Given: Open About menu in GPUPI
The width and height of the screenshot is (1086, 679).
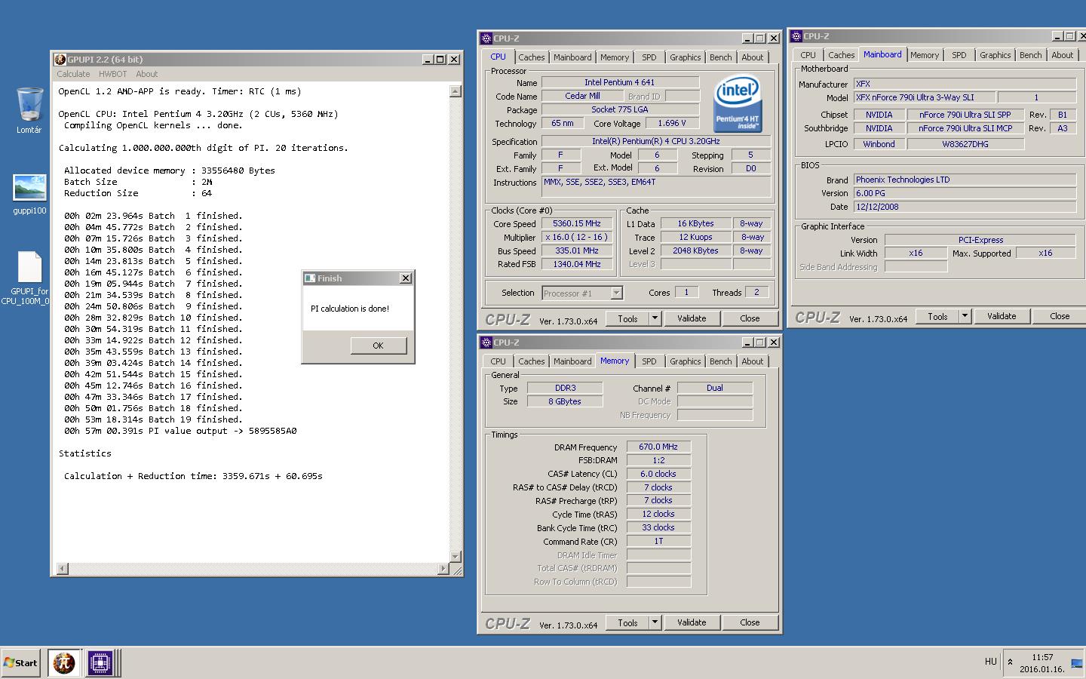Looking at the screenshot, I should point(146,74).
